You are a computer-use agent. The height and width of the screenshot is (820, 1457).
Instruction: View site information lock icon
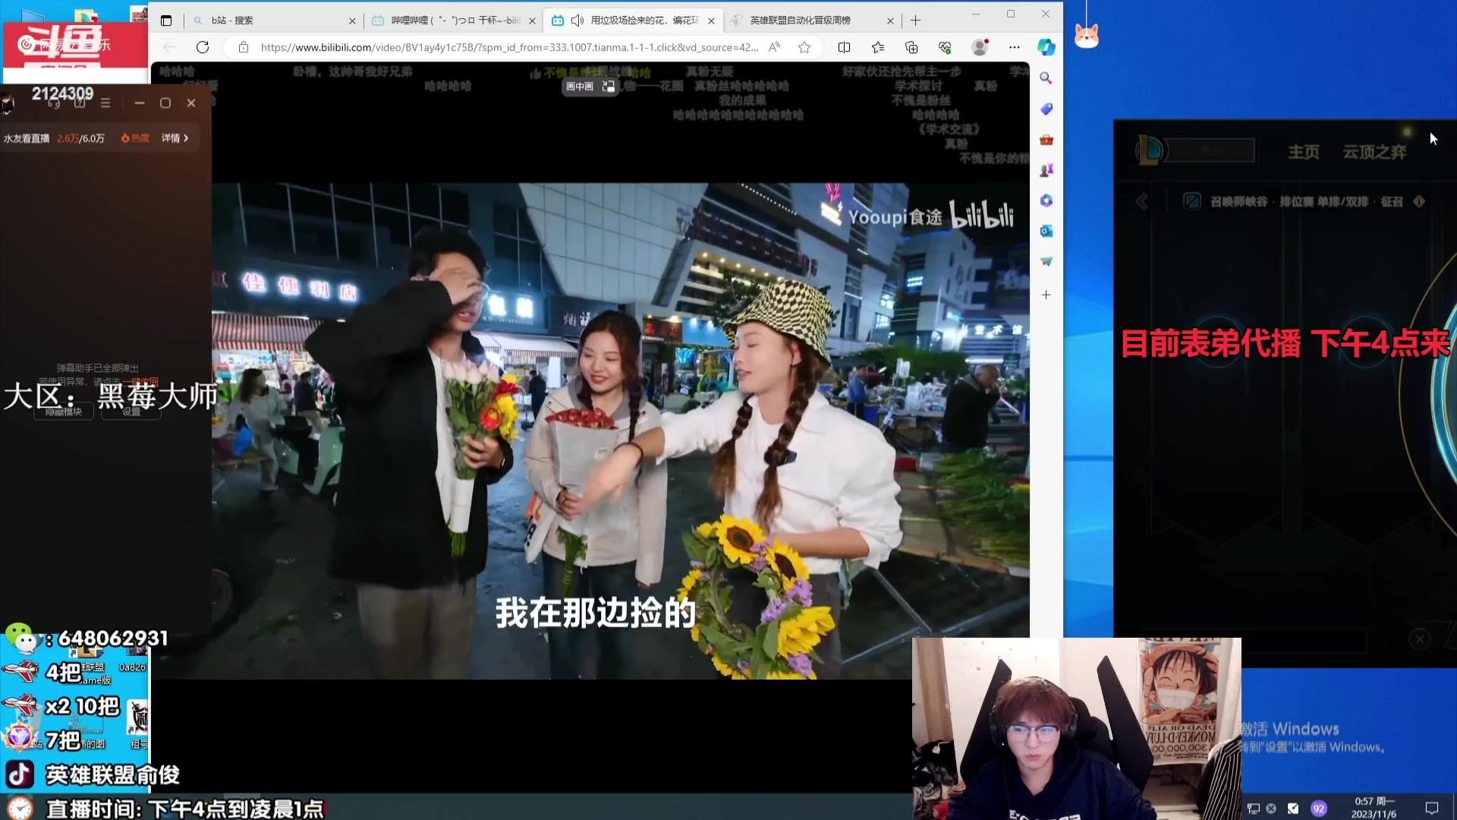tap(244, 47)
